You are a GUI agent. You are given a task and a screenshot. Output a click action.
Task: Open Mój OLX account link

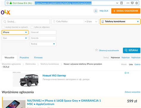pyautogui.click(x=104, y=11)
